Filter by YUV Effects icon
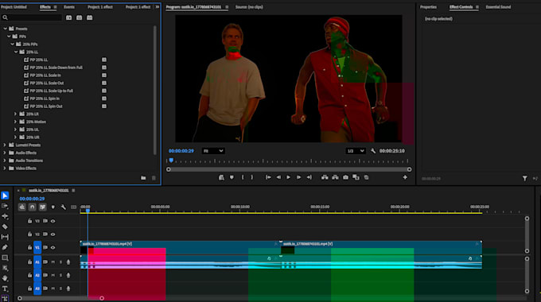Screen dimensions: 541x302 click(90, 17)
